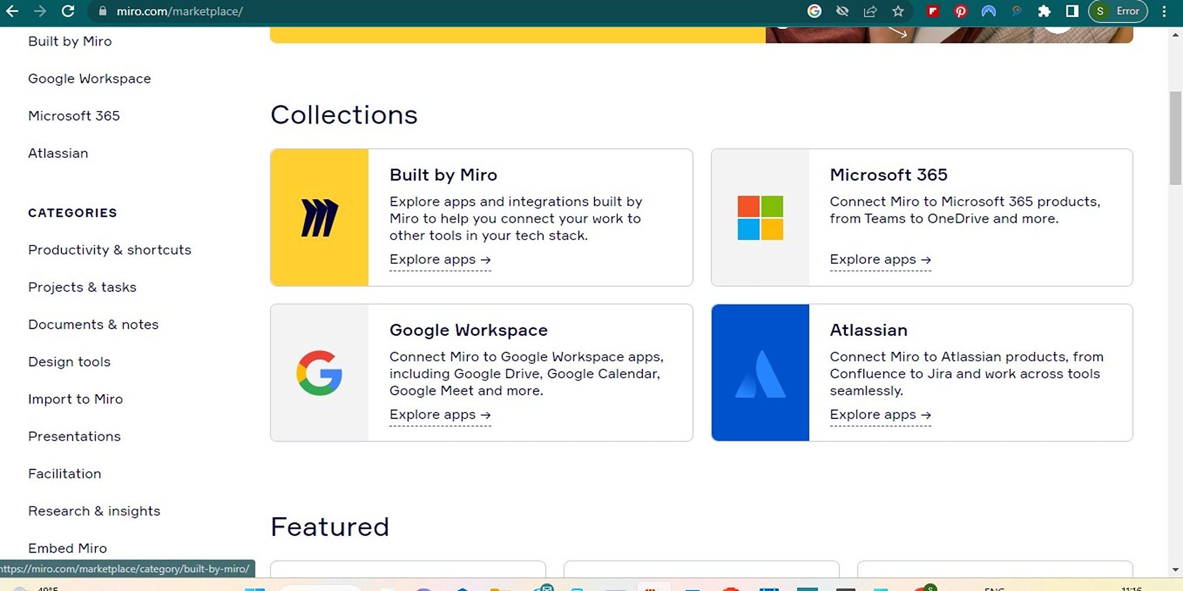The image size is (1183, 591).
Task: Select Design tools category
Action: [69, 362]
